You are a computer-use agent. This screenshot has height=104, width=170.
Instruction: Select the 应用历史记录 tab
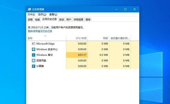(50, 19)
